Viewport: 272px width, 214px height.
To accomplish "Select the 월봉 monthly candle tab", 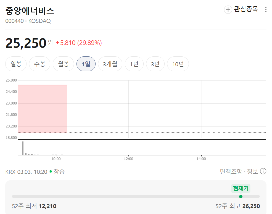I will point(64,64).
